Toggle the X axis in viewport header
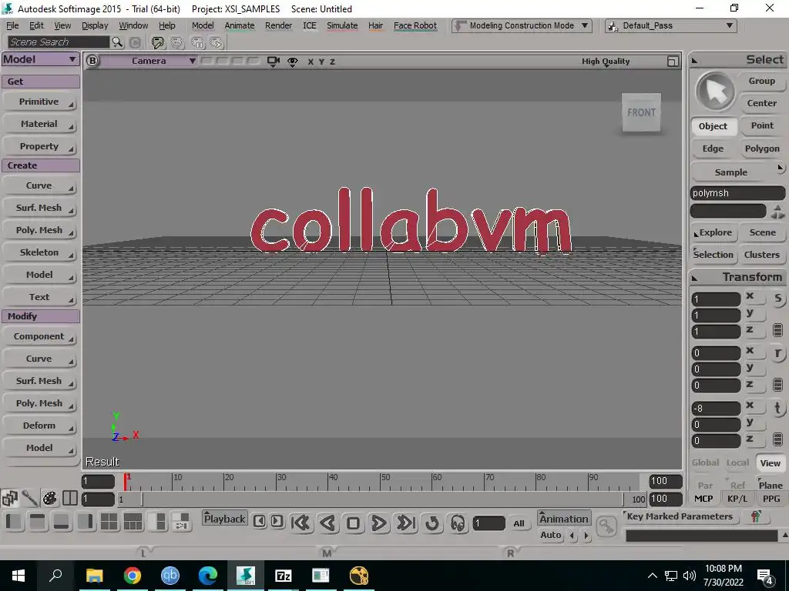789x591 pixels. (311, 62)
